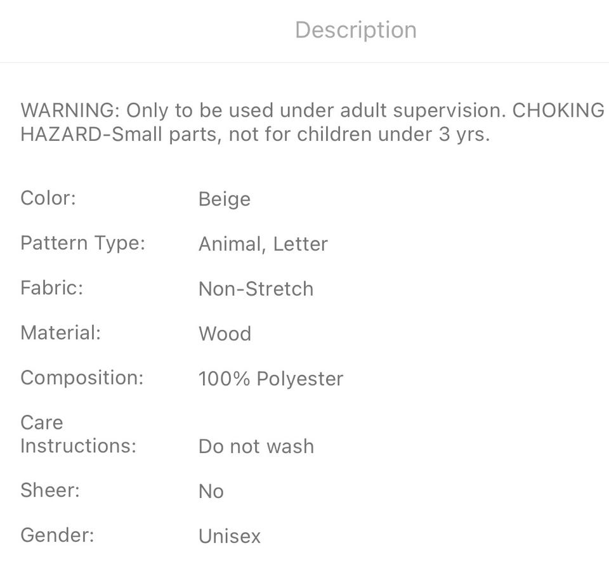This screenshot has width=609, height=564.
Task: Tap the Sheer label
Action: click(x=50, y=490)
